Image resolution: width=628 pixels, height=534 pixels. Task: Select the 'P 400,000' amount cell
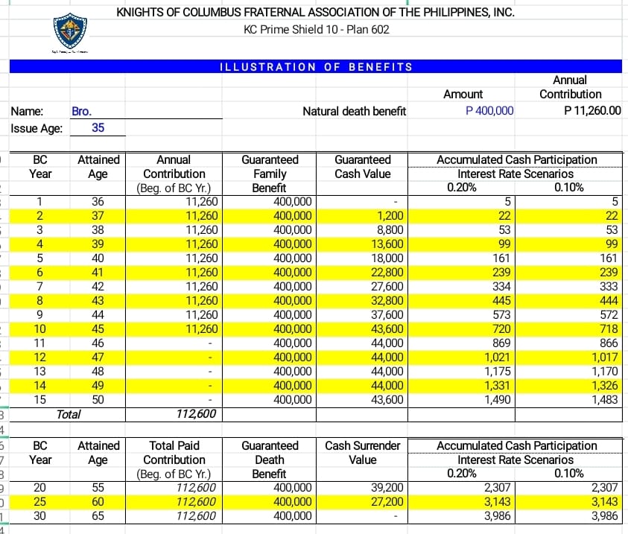tap(489, 111)
